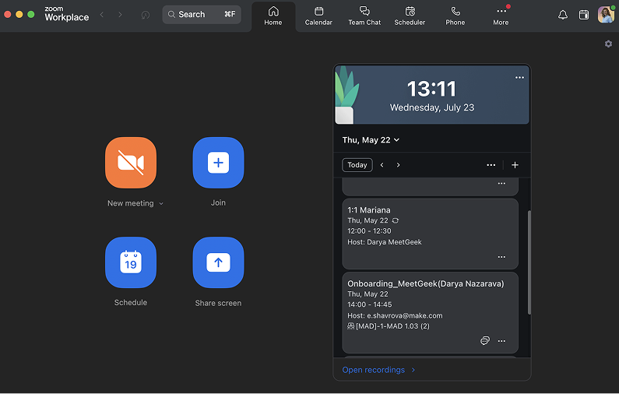Screen dimensions: 619x394
Task: Click the green macOS fullscreen button
Action: tap(31, 15)
